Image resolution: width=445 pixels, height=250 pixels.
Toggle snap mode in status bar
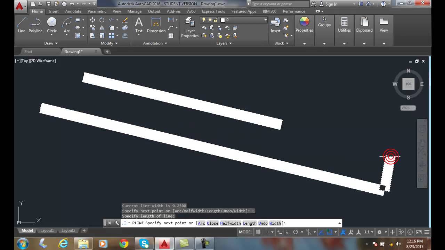tap(266, 232)
